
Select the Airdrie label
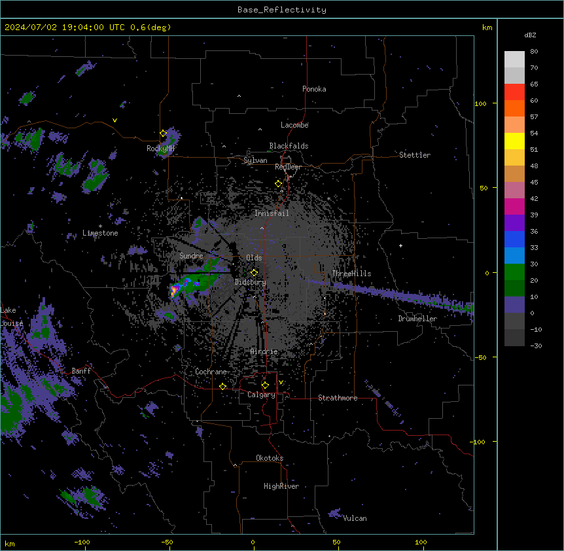click(264, 351)
